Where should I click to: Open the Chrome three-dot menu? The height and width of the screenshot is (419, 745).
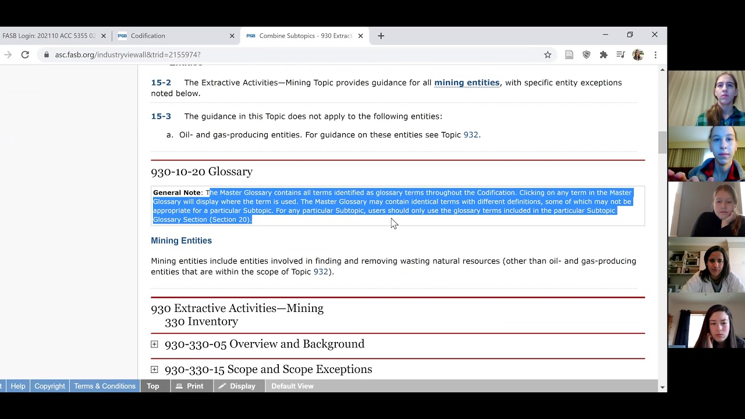tap(655, 55)
